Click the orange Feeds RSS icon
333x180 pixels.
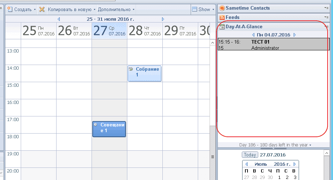(222, 17)
